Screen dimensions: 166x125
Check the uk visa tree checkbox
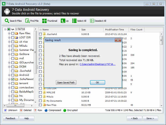[x=13, y=42]
